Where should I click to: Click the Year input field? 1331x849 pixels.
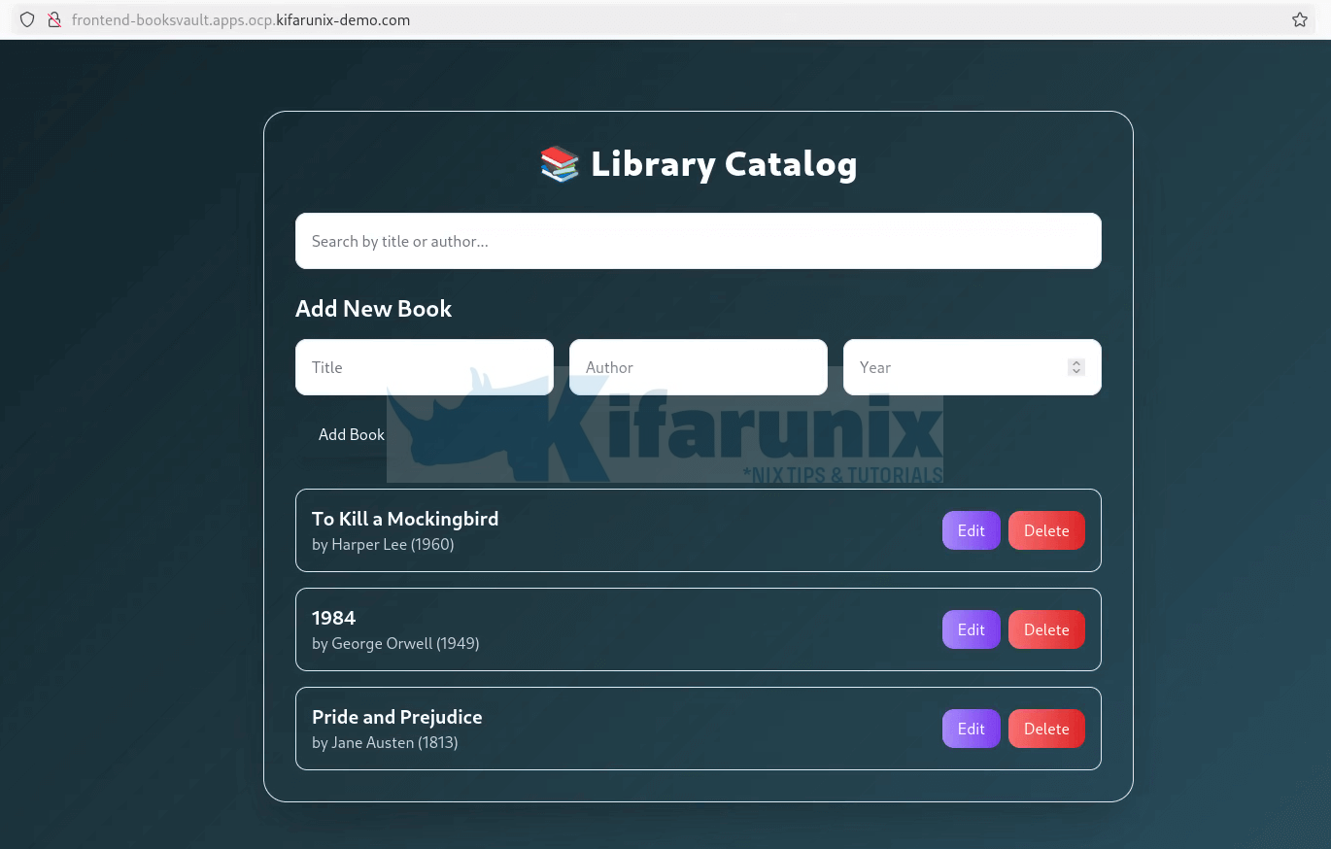pyautogui.click(x=957, y=367)
